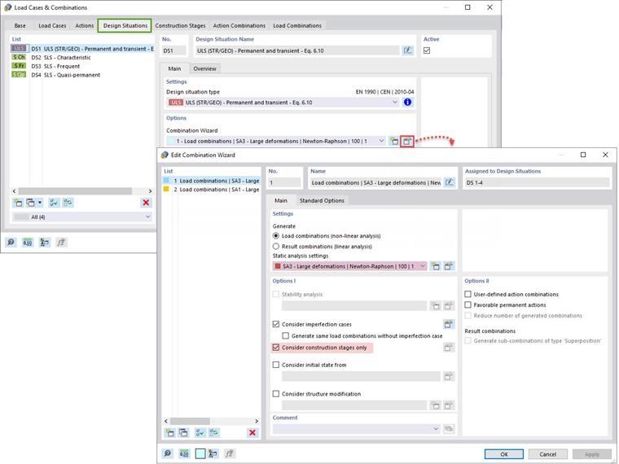Click the function script icon in Load Cases window
Viewport: 619px width, 464px height.
point(61,242)
